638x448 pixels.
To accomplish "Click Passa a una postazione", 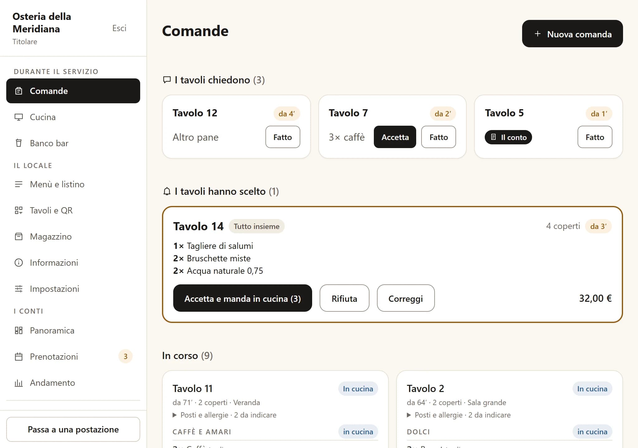I will click(x=73, y=429).
